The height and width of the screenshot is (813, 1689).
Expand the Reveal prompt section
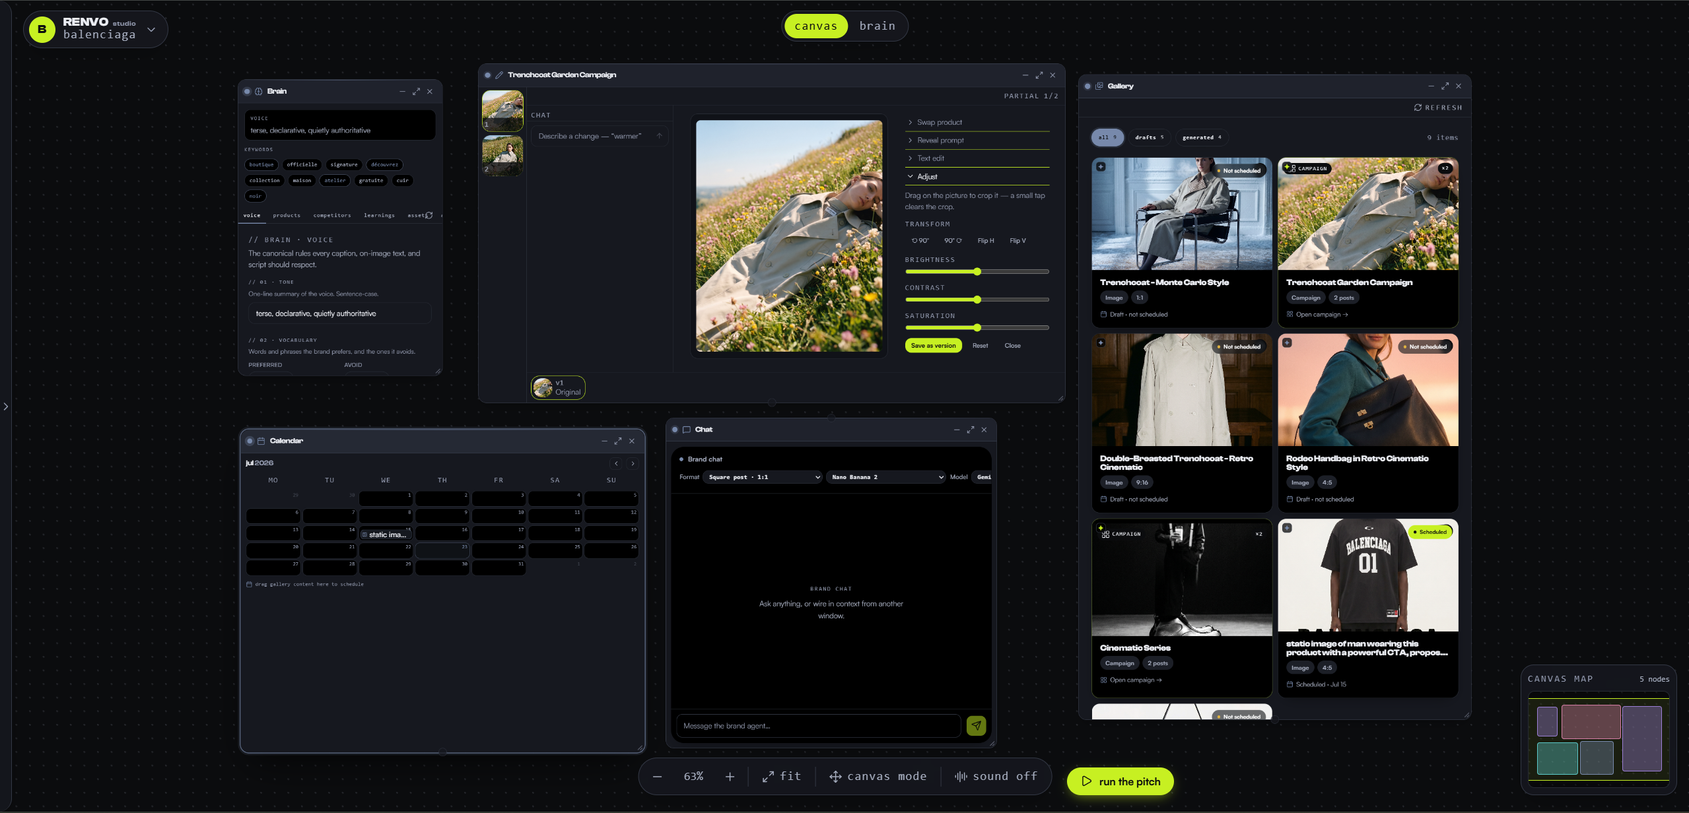[977, 141]
